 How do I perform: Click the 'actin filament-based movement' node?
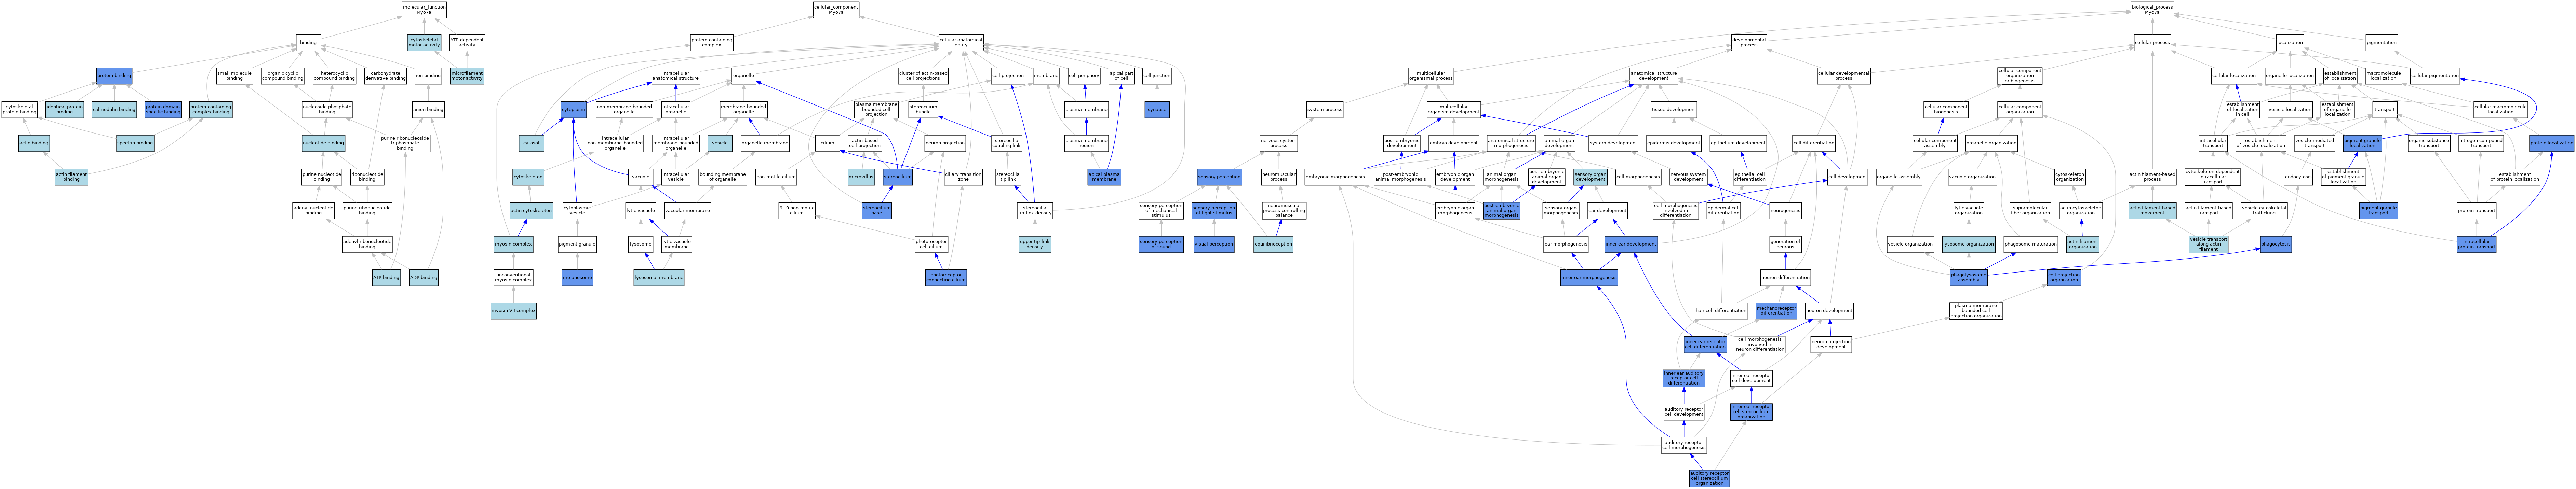coord(2152,210)
